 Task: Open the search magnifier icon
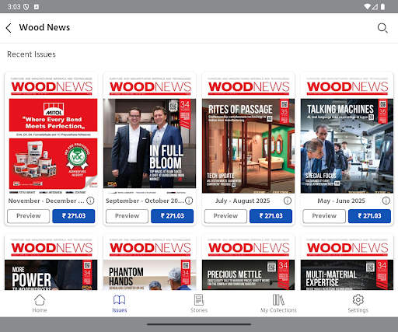pyautogui.click(x=382, y=28)
